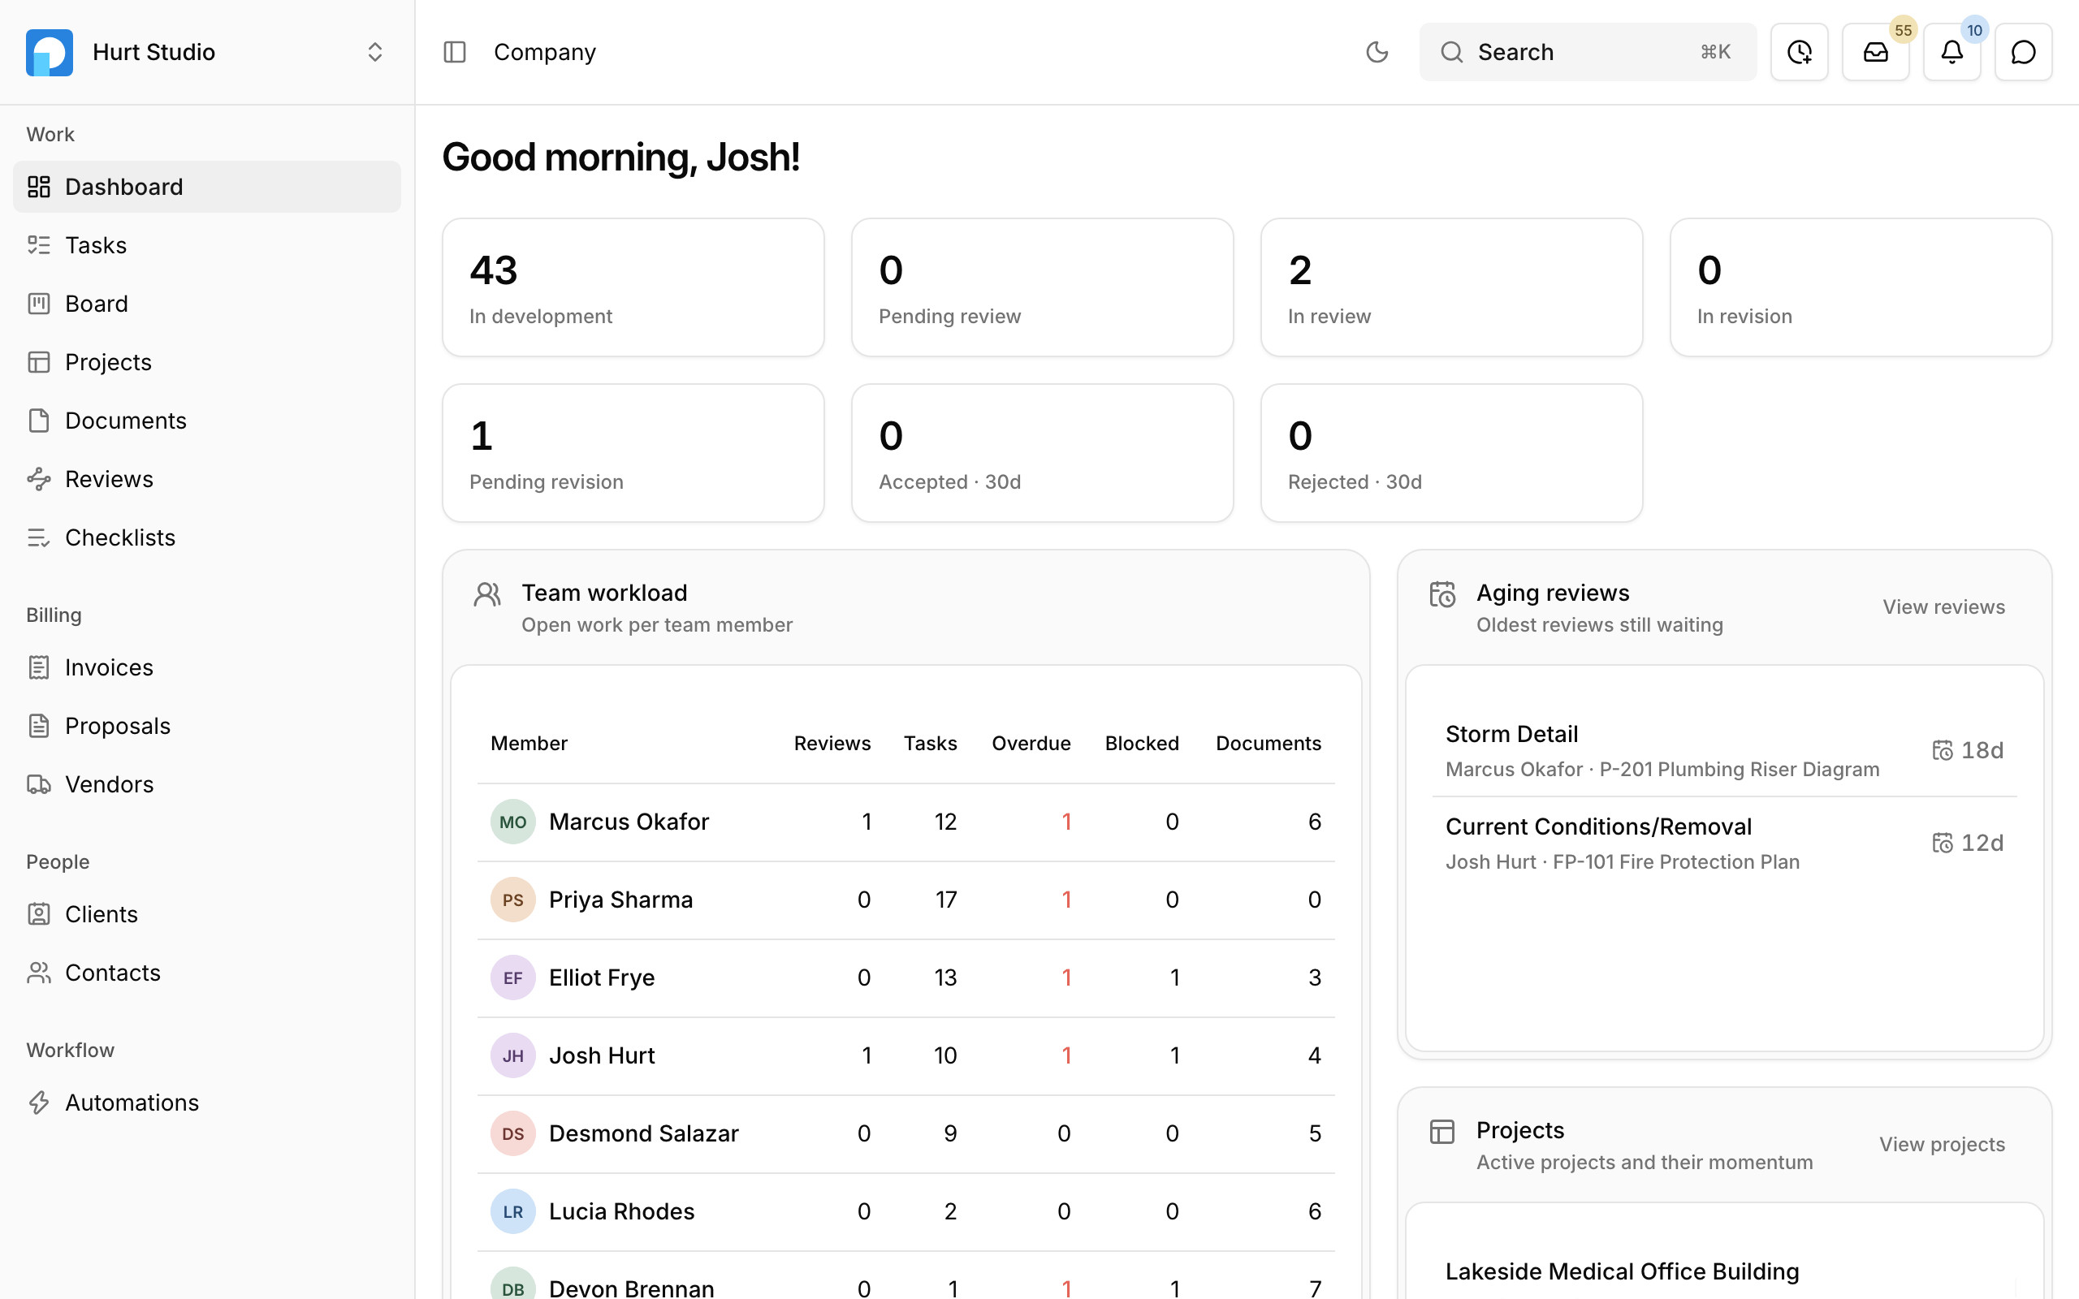This screenshot has height=1299, width=2079.
Task: Open notifications bell with 10 badge
Action: 1951,53
